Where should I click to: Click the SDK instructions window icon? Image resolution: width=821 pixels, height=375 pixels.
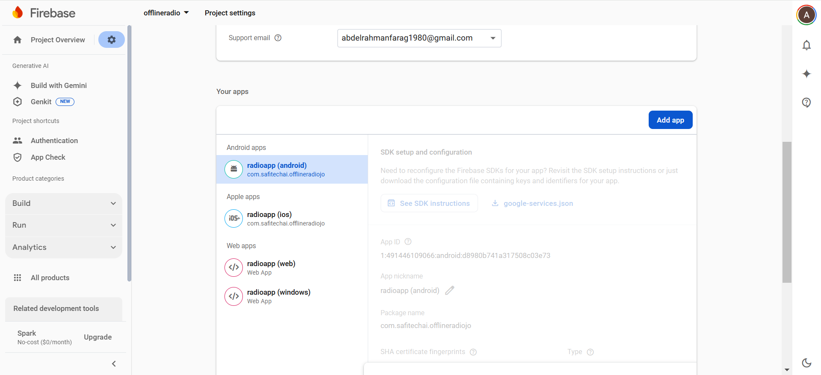391,203
